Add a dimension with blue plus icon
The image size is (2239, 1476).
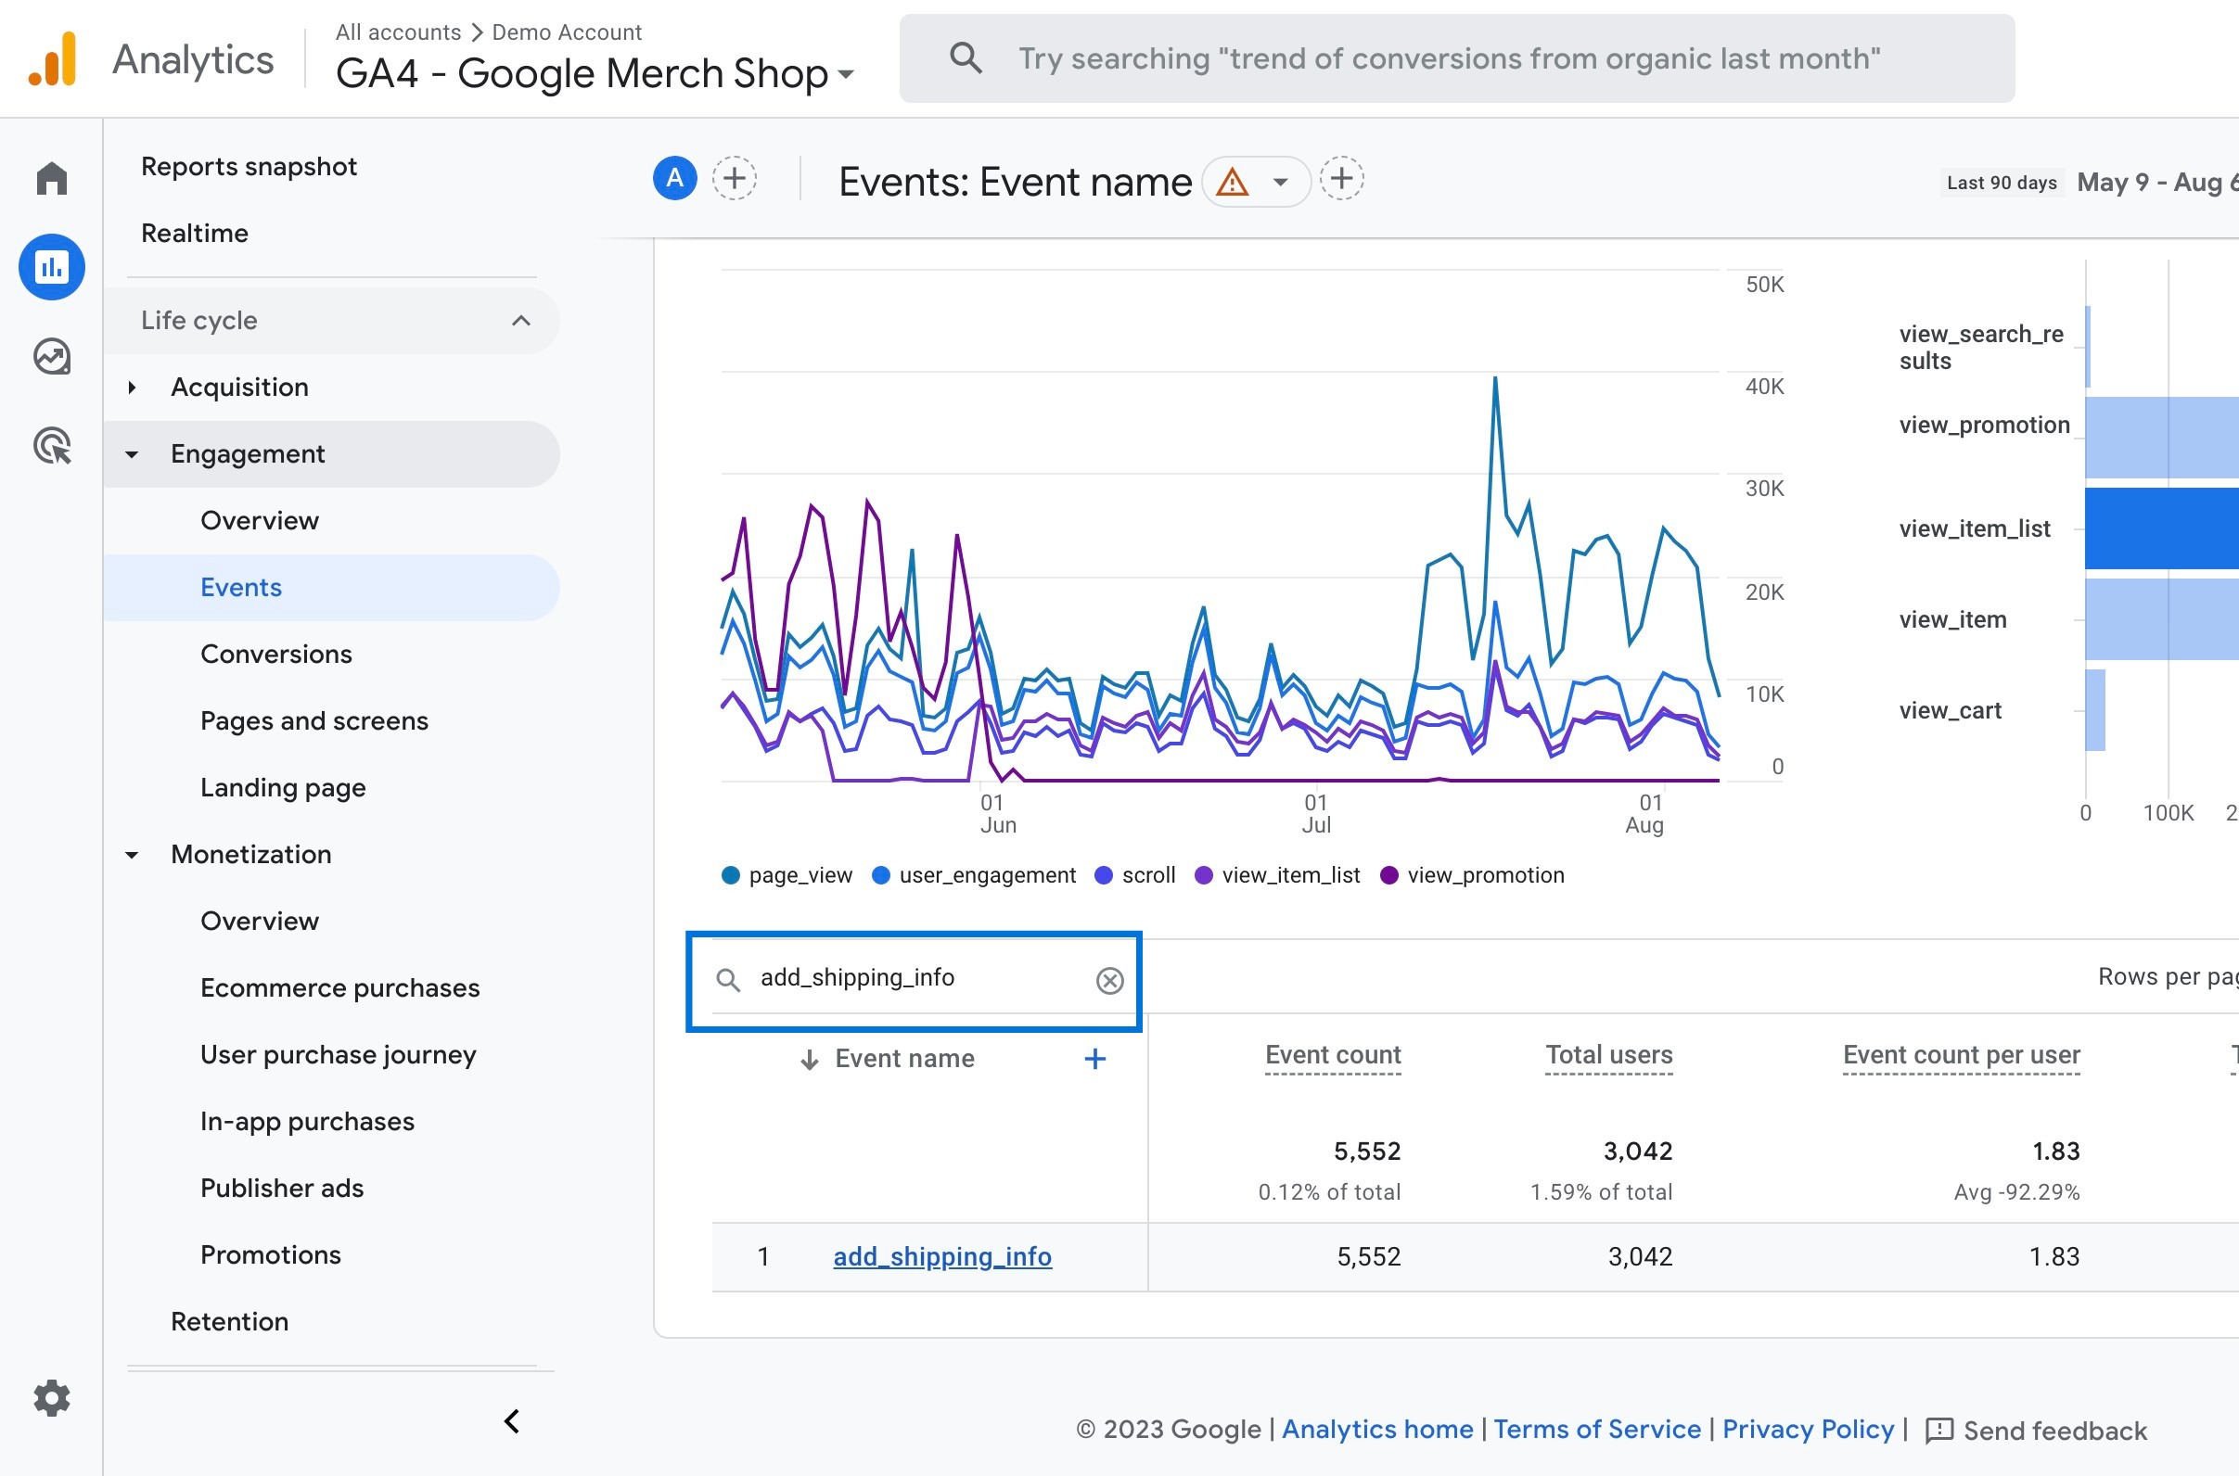1095,1059
